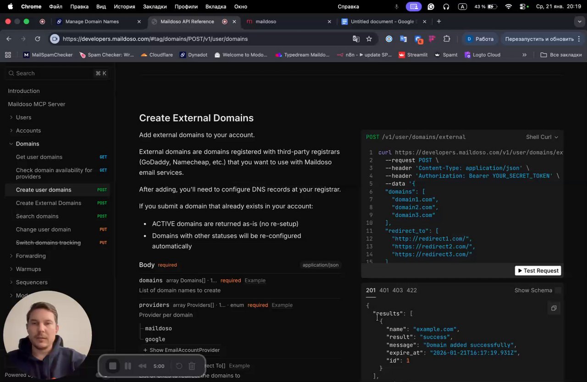587x382 pixels.
Task: Open macOS Control Center
Action: click(522, 6)
